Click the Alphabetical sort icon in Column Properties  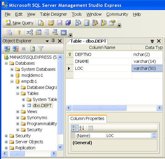(x=82, y=128)
